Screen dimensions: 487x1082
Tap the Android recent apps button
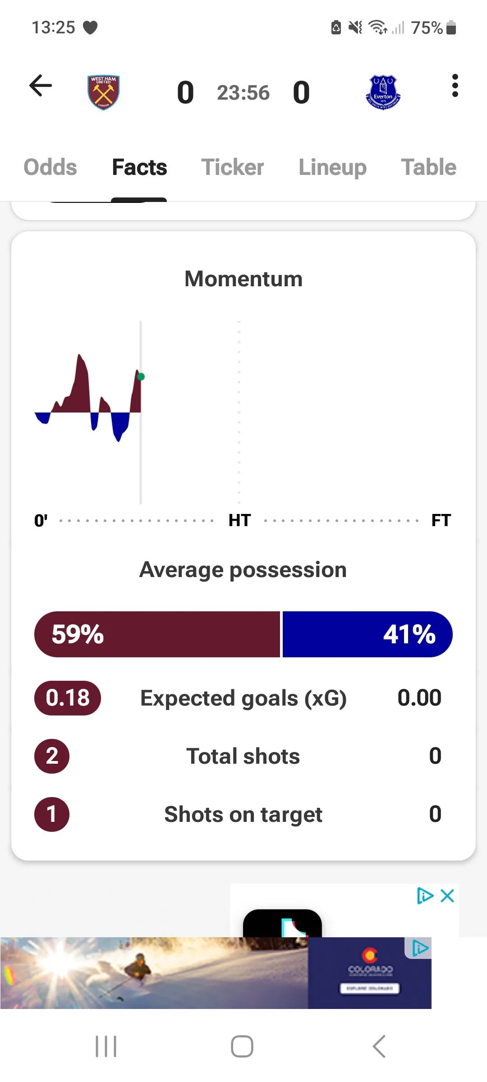tap(106, 1046)
